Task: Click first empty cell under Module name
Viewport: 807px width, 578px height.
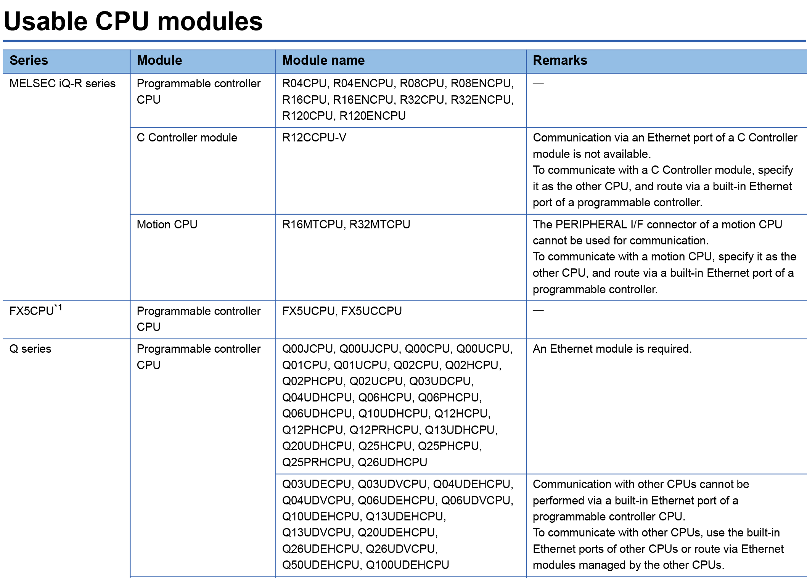Action: coord(400,100)
